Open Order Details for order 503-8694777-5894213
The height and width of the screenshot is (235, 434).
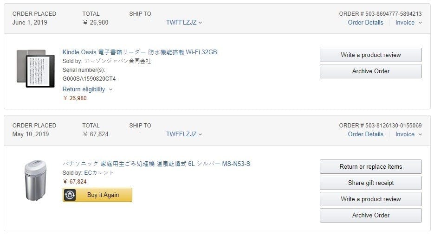point(365,23)
